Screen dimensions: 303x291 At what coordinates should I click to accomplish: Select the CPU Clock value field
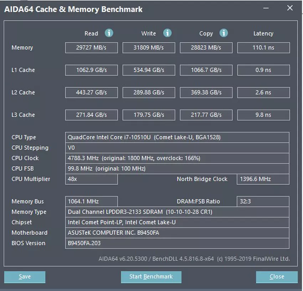[177, 158]
